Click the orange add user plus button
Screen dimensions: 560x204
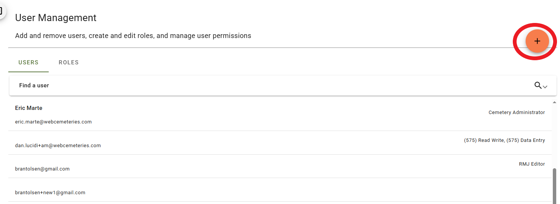(537, 41)
